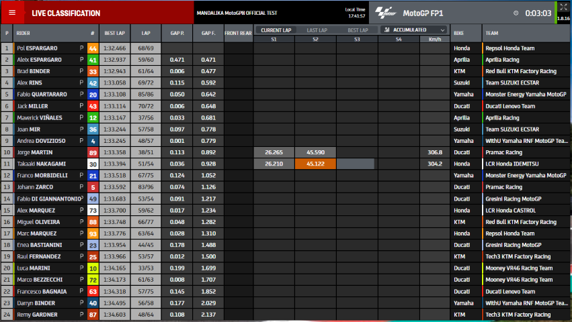Viewport: 572px width, 322px height.
Task: Click the session timer clock icon
Action: point(516,13)
